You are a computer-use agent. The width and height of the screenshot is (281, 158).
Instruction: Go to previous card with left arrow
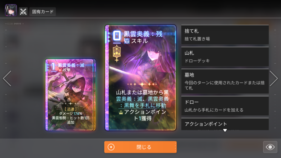[7, 78]
